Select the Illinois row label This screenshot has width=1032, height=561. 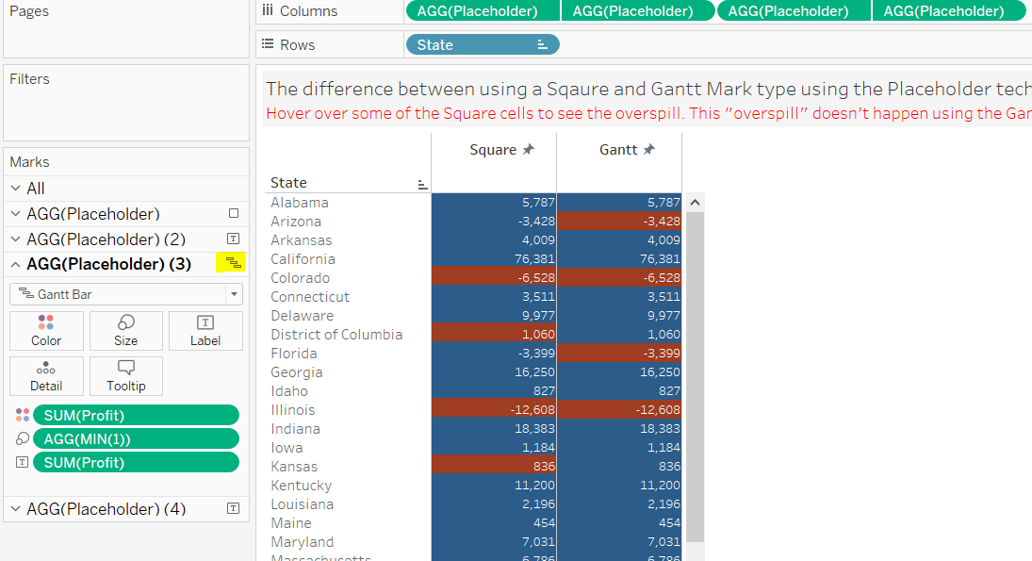[x=293, y=409]
